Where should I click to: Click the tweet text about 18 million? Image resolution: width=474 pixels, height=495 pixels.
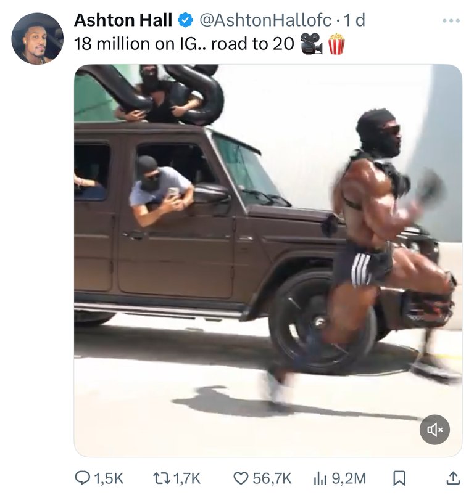(x=184, y=44)
